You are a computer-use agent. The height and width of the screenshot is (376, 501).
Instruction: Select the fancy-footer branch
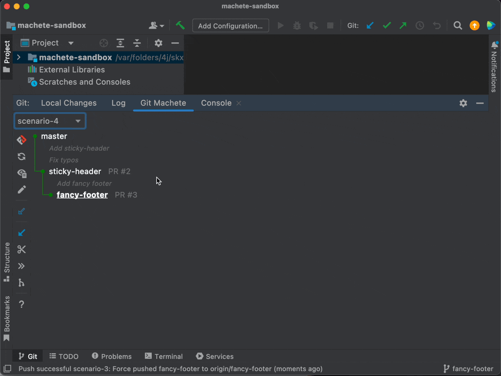82,195
